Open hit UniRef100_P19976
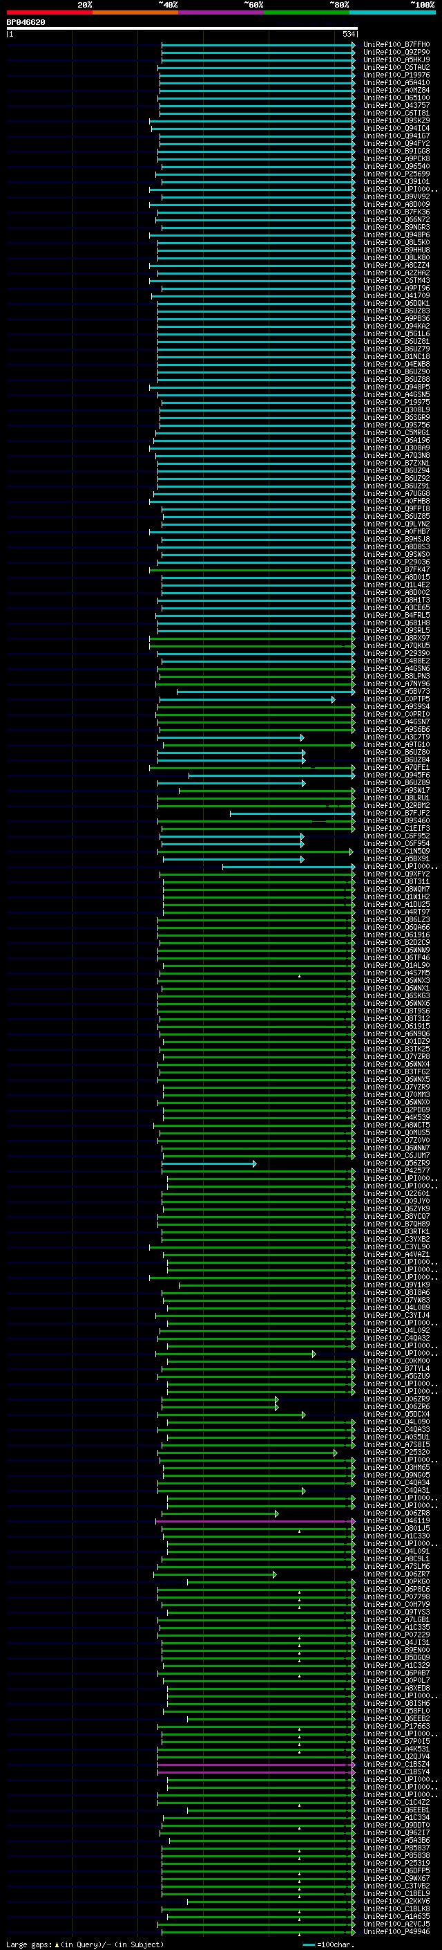 tap(396, 75)
